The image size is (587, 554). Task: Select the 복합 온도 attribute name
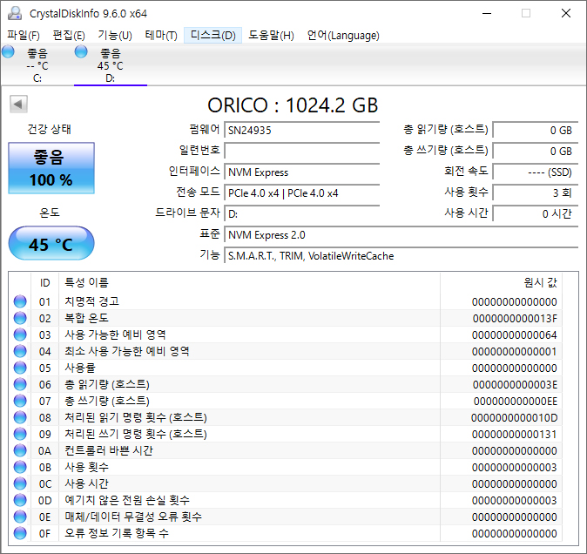(86, 318)
